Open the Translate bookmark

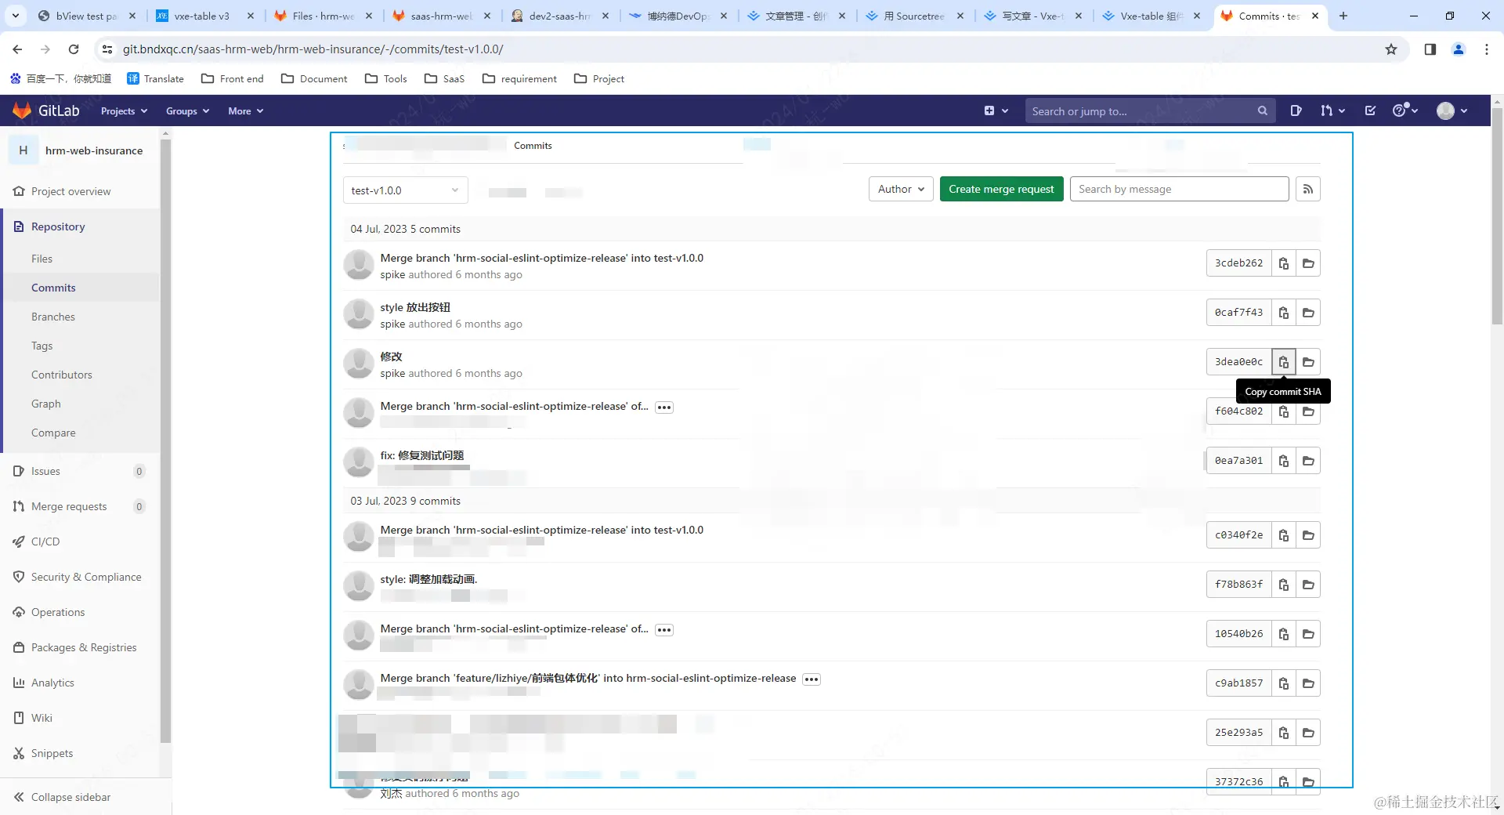click(x=155, y=78)
